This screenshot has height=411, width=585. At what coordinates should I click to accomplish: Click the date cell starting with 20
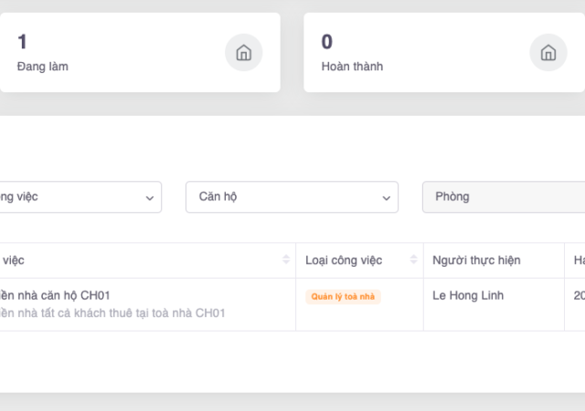tap(579, 296)
